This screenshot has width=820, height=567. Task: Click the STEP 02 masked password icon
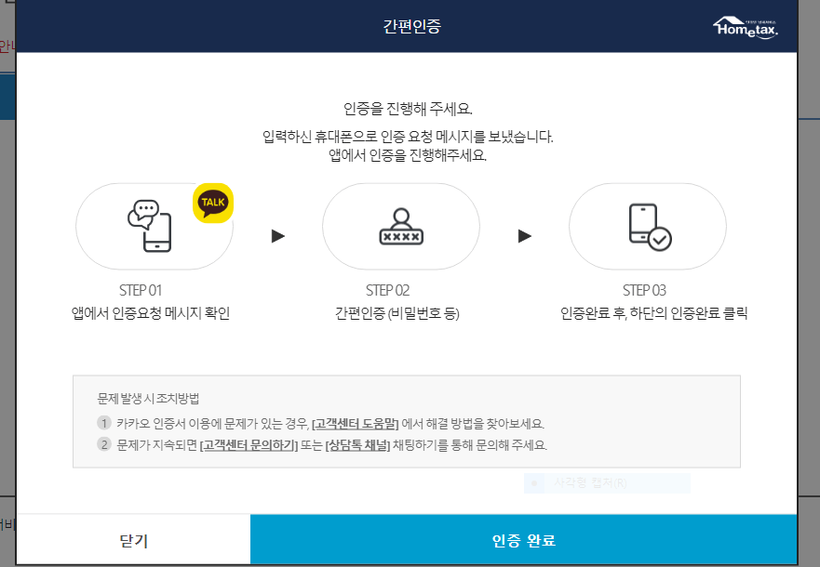400,226
